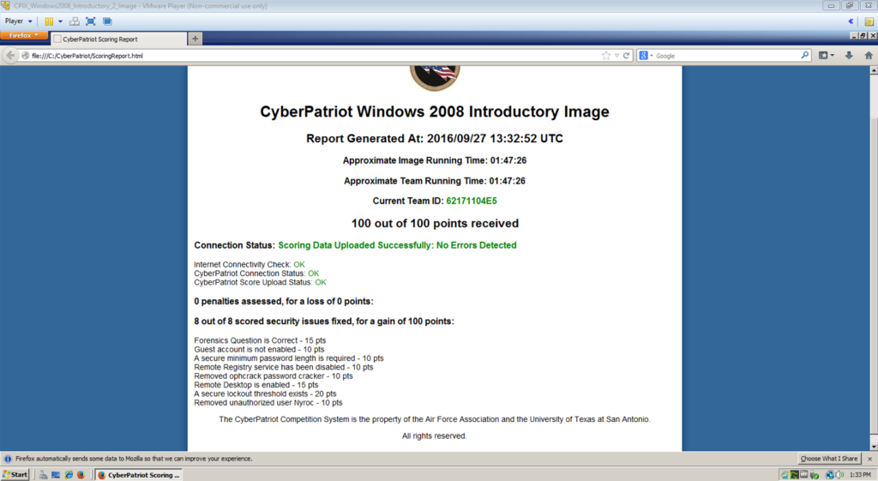Click the Guest account is not enabled line
This screenshot has width=878, height=481.
pos(259,350)
